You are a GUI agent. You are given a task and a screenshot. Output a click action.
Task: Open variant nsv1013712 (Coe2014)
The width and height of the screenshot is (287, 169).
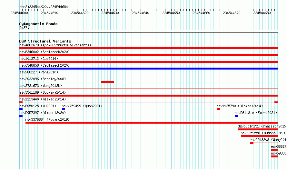click(39, 59)
